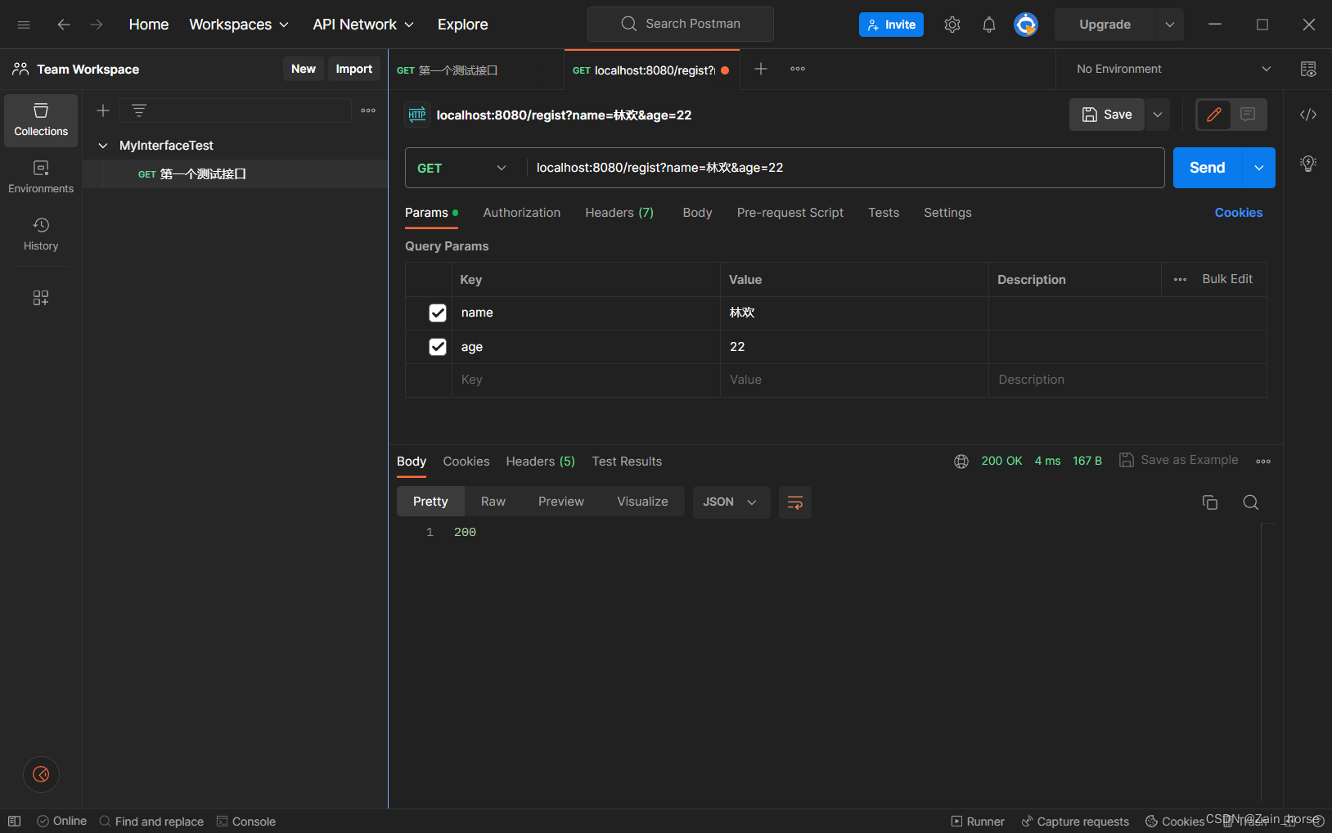This screenshot has height=833, width=1332.
Task: Open the notifications bell
Action: point(988,25)
